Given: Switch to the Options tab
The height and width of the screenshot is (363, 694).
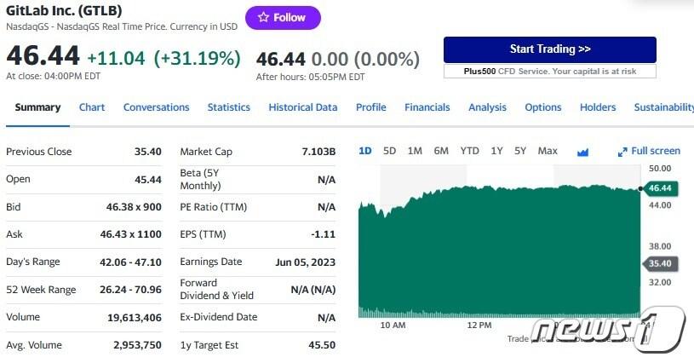Looking at the screenshot, I should 542,107.
